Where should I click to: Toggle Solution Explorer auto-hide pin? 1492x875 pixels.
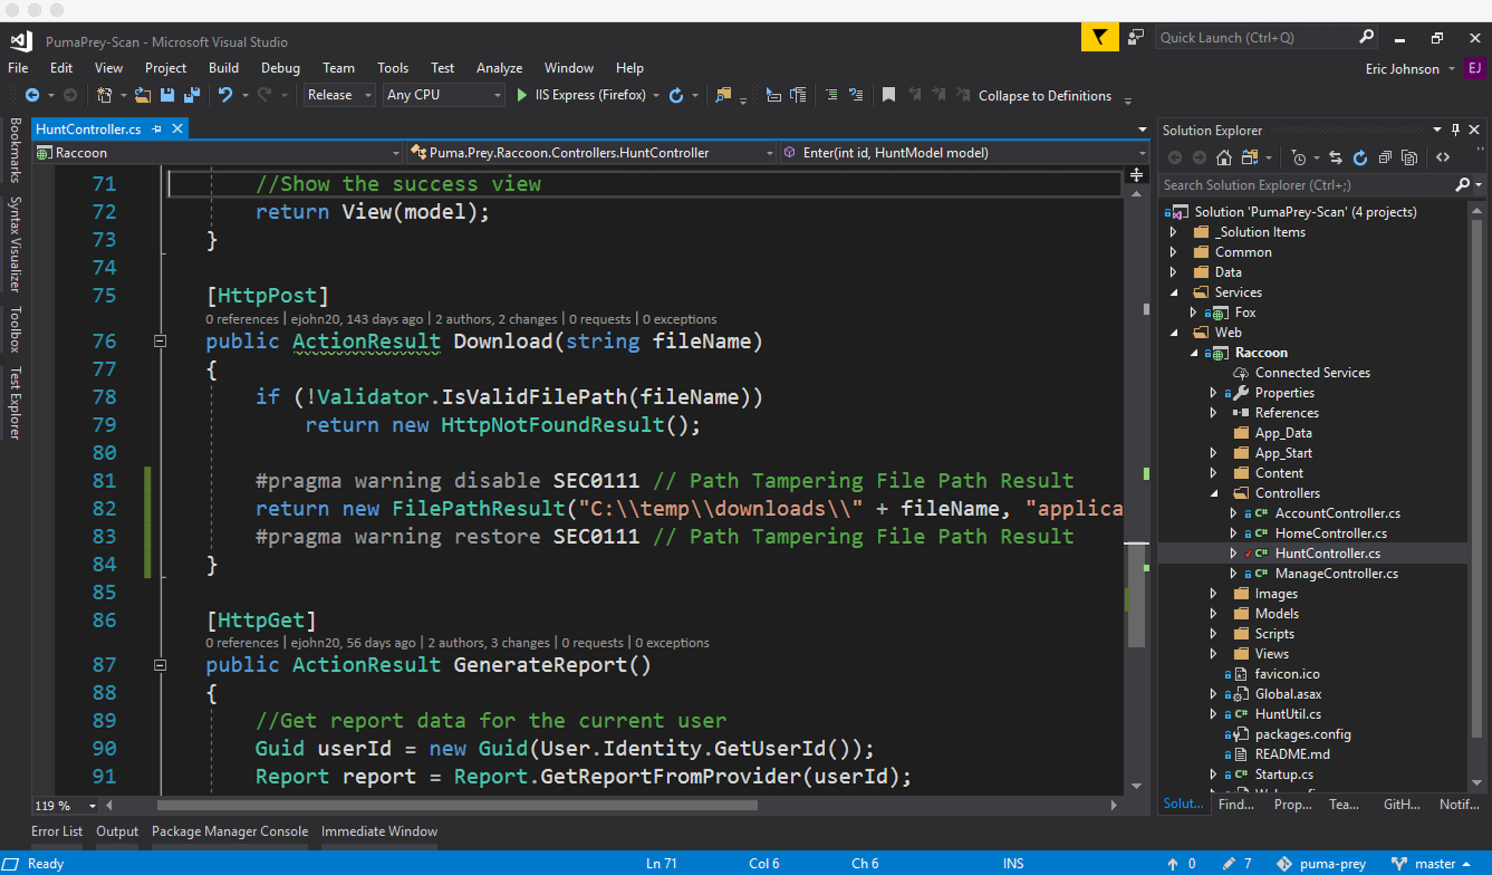[x=1455, y=129]
